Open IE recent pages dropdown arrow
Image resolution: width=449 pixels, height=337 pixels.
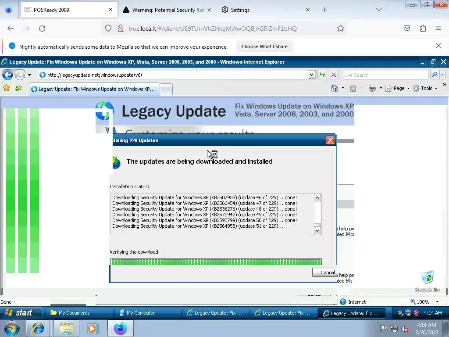tap(29, 75)
